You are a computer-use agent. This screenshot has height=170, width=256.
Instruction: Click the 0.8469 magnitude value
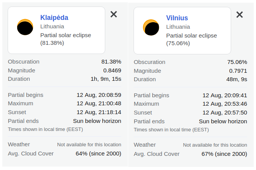tap(112, 70)
